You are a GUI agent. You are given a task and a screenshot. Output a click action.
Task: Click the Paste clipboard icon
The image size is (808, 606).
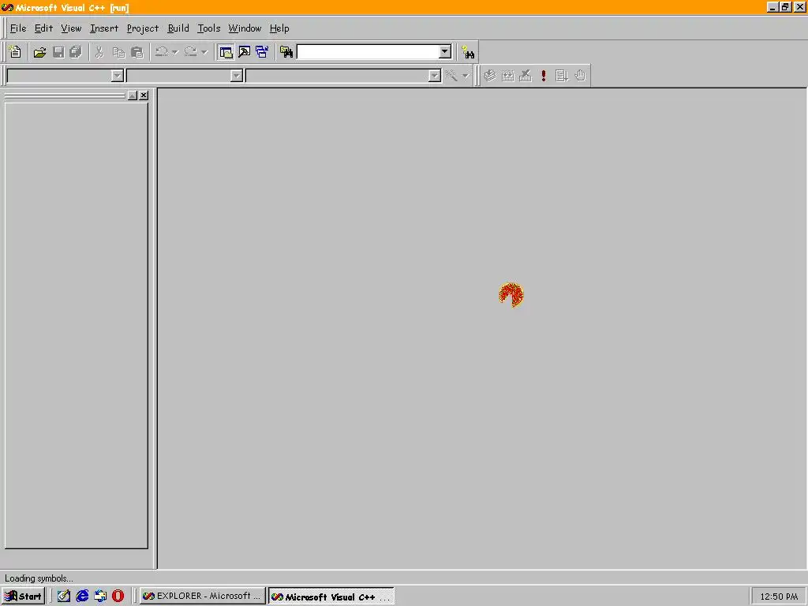click(137, 52)
